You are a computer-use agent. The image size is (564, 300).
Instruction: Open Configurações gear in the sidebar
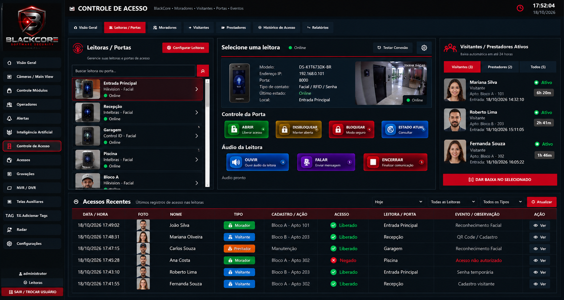32,244
